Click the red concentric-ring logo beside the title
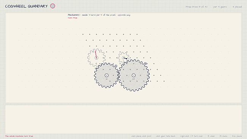Viewport: 247px width, 139px height. point(53,6)
